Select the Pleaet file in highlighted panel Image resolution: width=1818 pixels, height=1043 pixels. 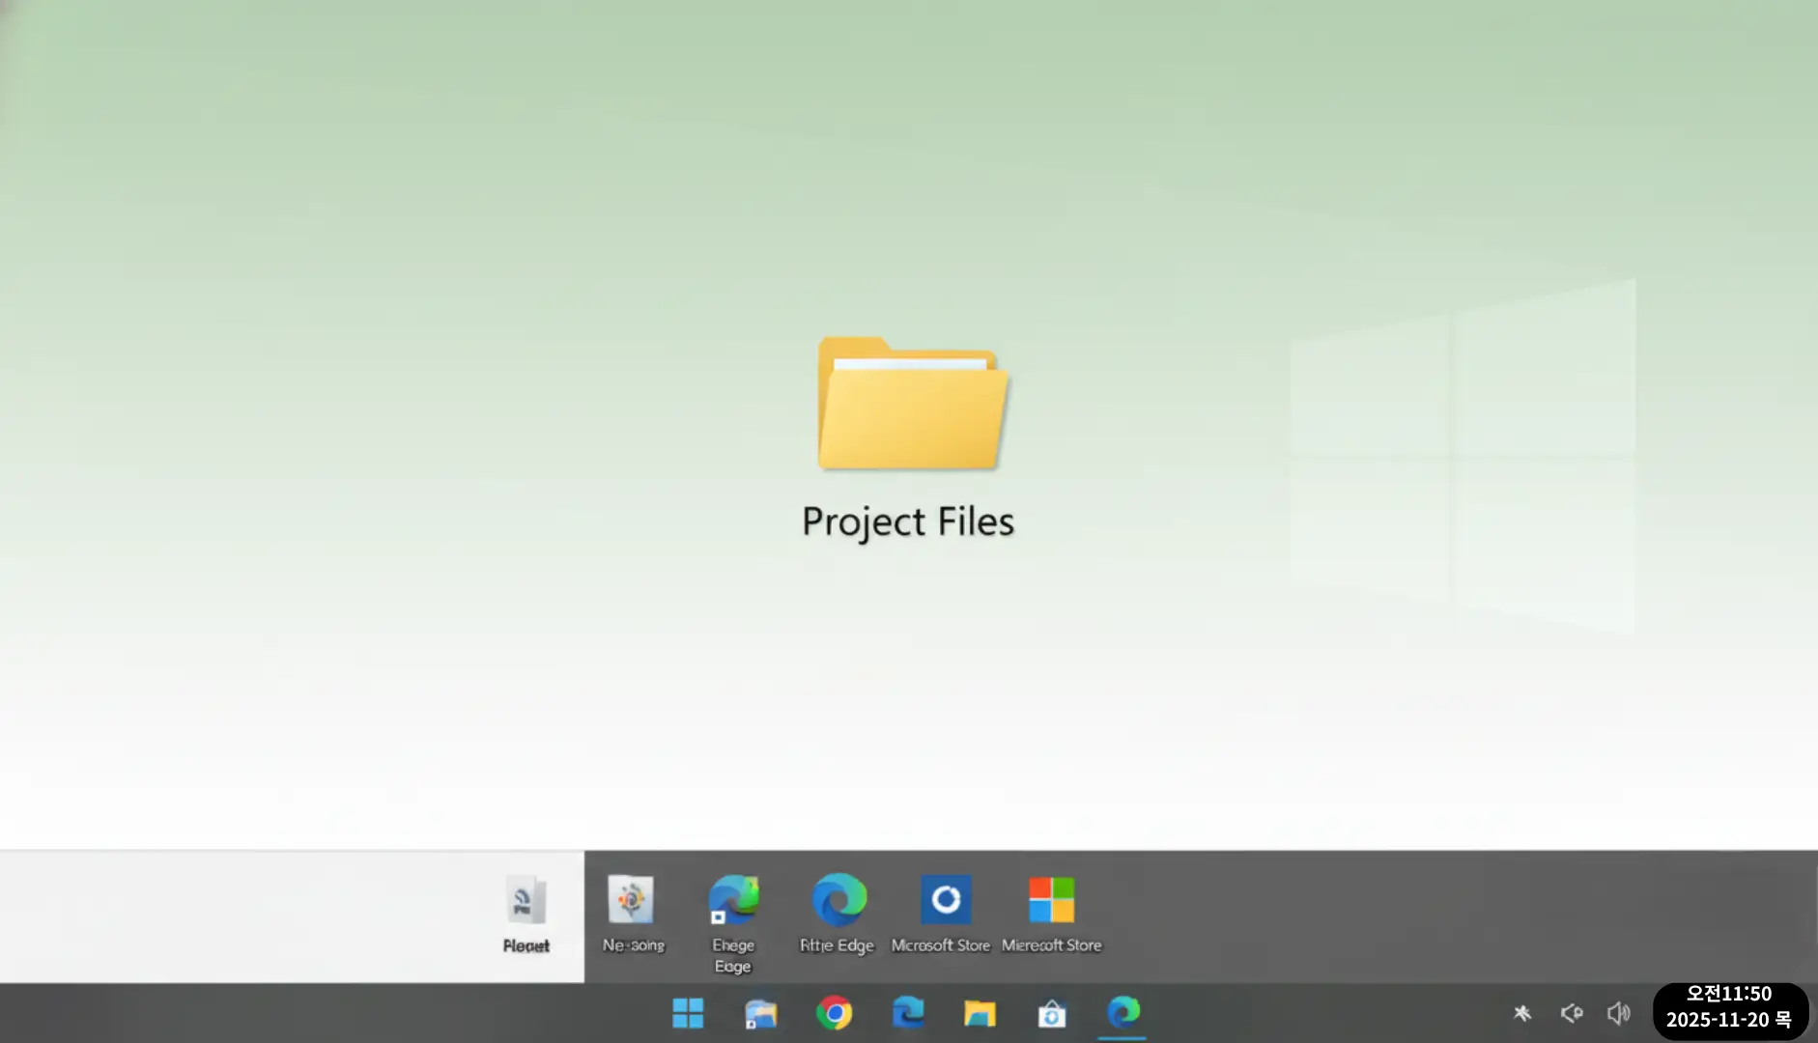(x=526, y=914)
